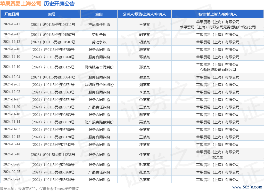Click case number 沪0115民初83019号
The width and height of the screenshot is (264, 191).
(53, 122)
